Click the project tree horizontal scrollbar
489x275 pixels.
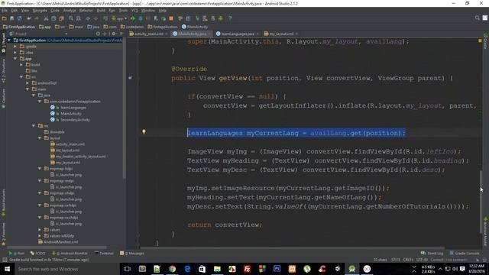[56, 247]
